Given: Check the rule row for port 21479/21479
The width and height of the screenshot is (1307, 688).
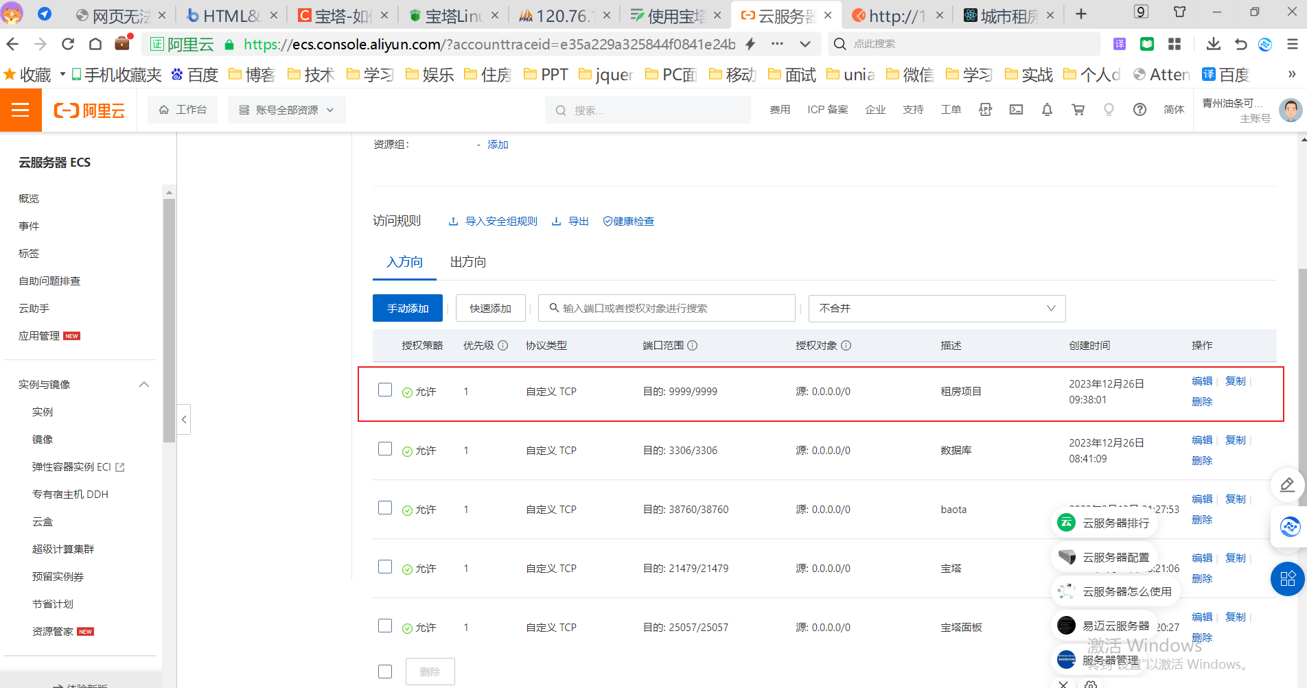Looking at the screenshot, I should [385, 567].
